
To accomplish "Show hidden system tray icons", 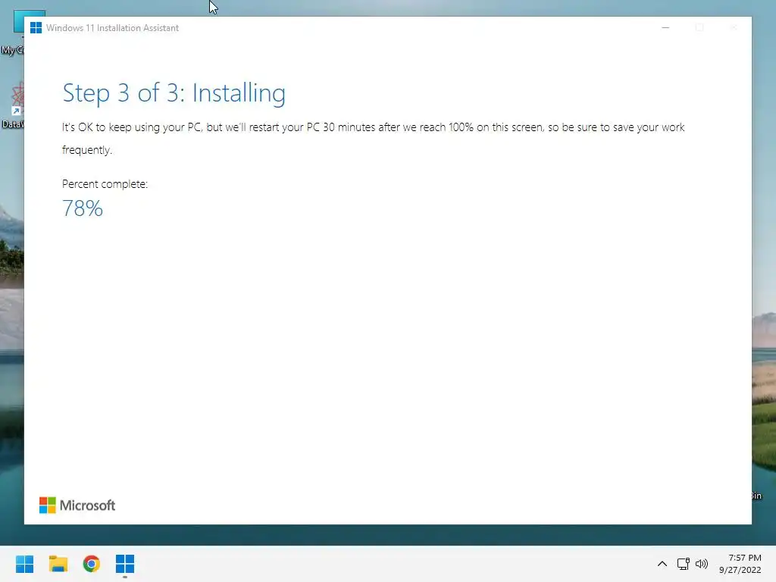I will click(662, 564).
